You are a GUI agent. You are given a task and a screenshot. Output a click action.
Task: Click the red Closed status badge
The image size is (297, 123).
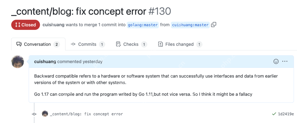[x=25, y=25]
